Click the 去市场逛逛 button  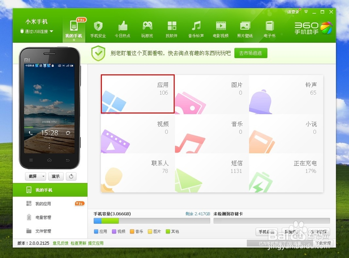(251, 53)
